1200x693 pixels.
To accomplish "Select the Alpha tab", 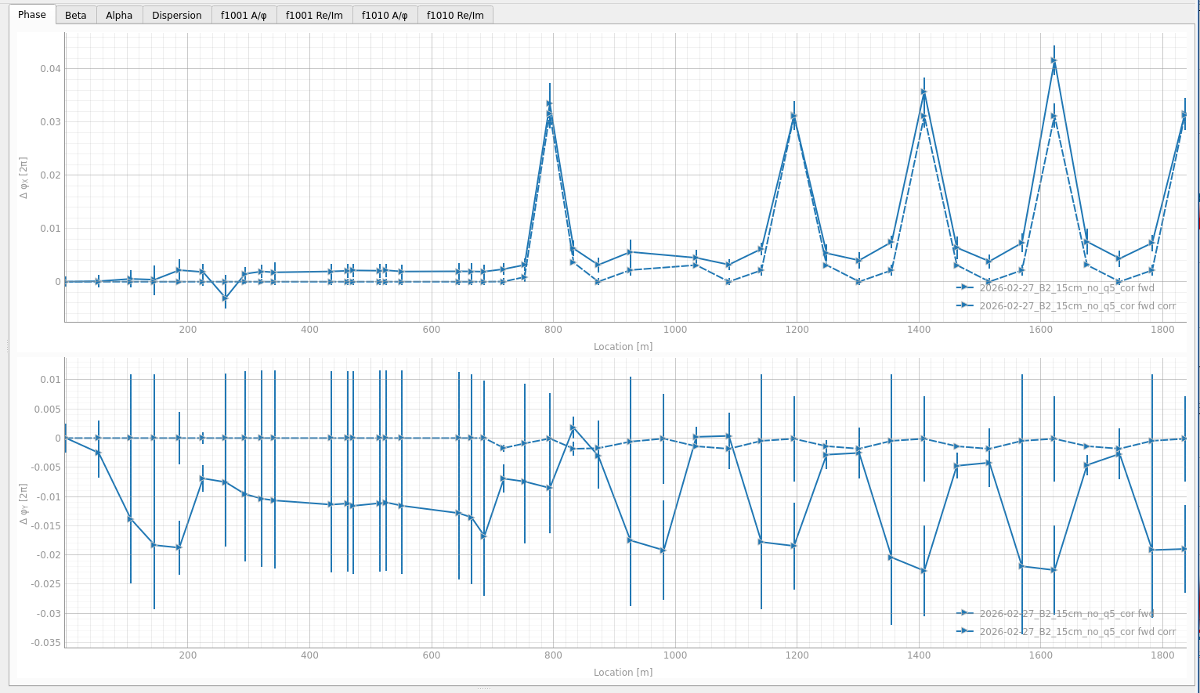I will coord(119,15).
